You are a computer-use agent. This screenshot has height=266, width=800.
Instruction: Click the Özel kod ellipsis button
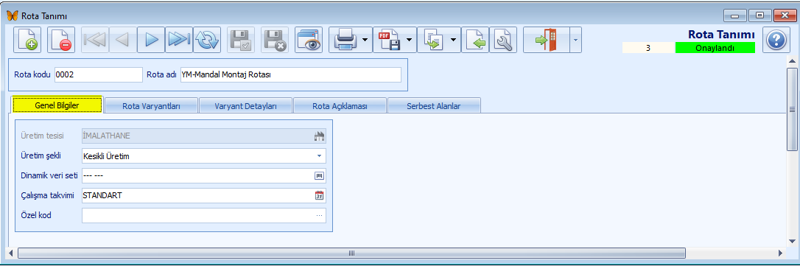click(x=320, y=215)
